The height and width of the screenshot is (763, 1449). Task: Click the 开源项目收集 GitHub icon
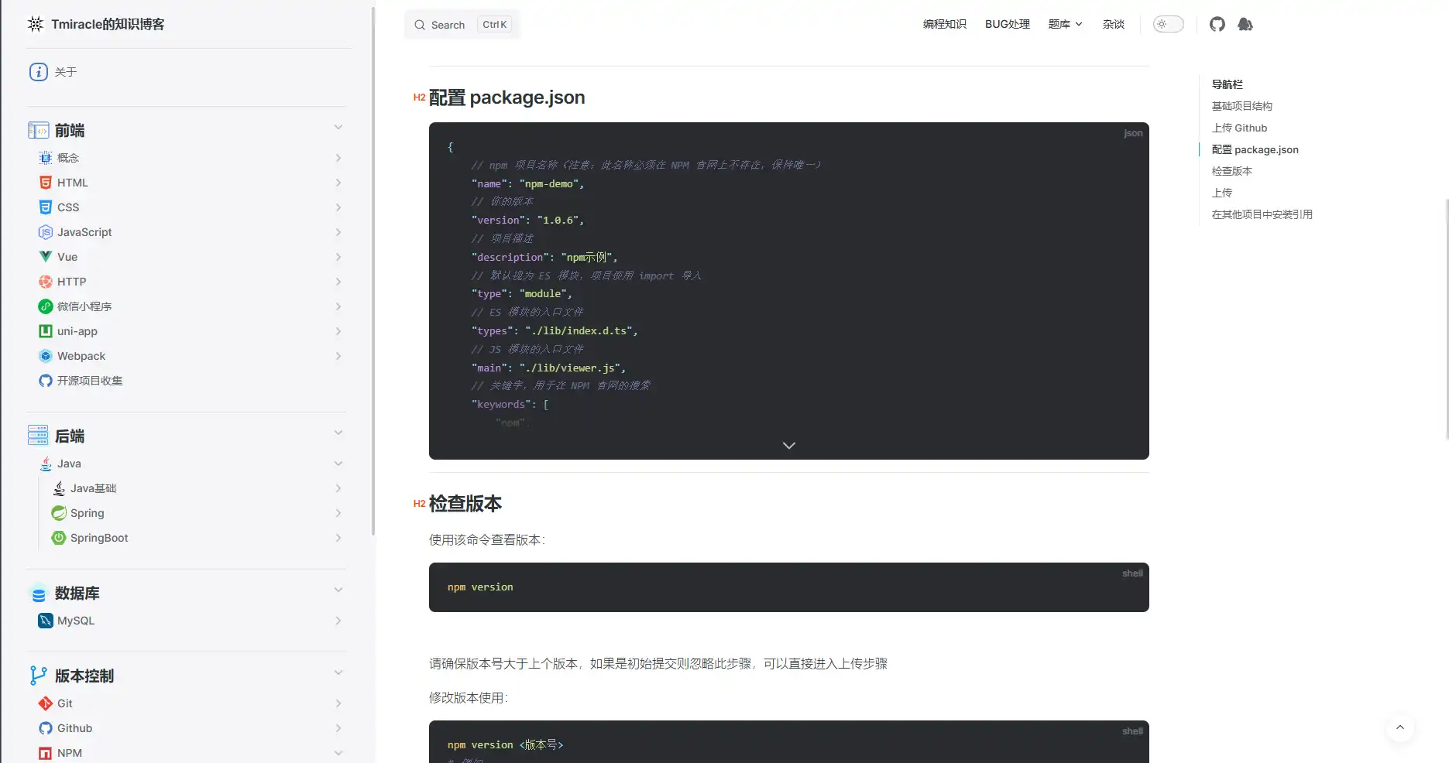tap(46, 381)
